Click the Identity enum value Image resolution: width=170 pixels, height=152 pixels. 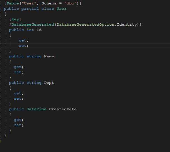pos(127,24)
